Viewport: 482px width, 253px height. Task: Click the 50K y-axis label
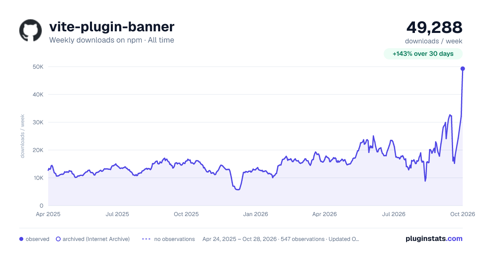(38, 67)
